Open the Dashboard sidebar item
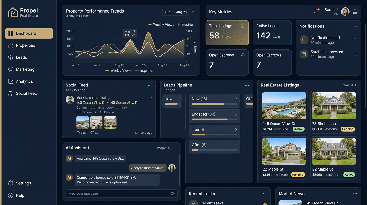The height and width of the screenshot is (205, 367). click(29, 33)
